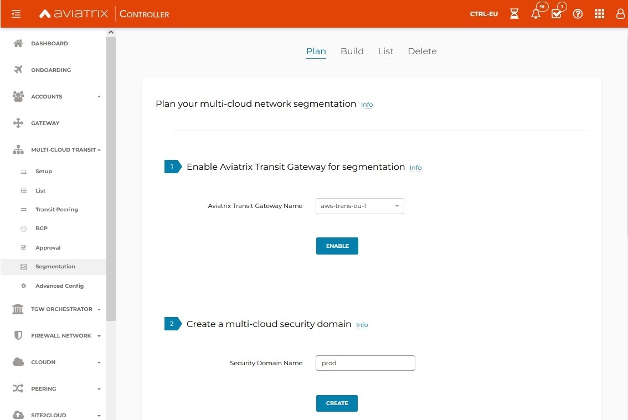Viewport: 628px width, 420px height.
Task: Collapse the sidebar with the hamburger menu icon
Action: pos(16,14)
